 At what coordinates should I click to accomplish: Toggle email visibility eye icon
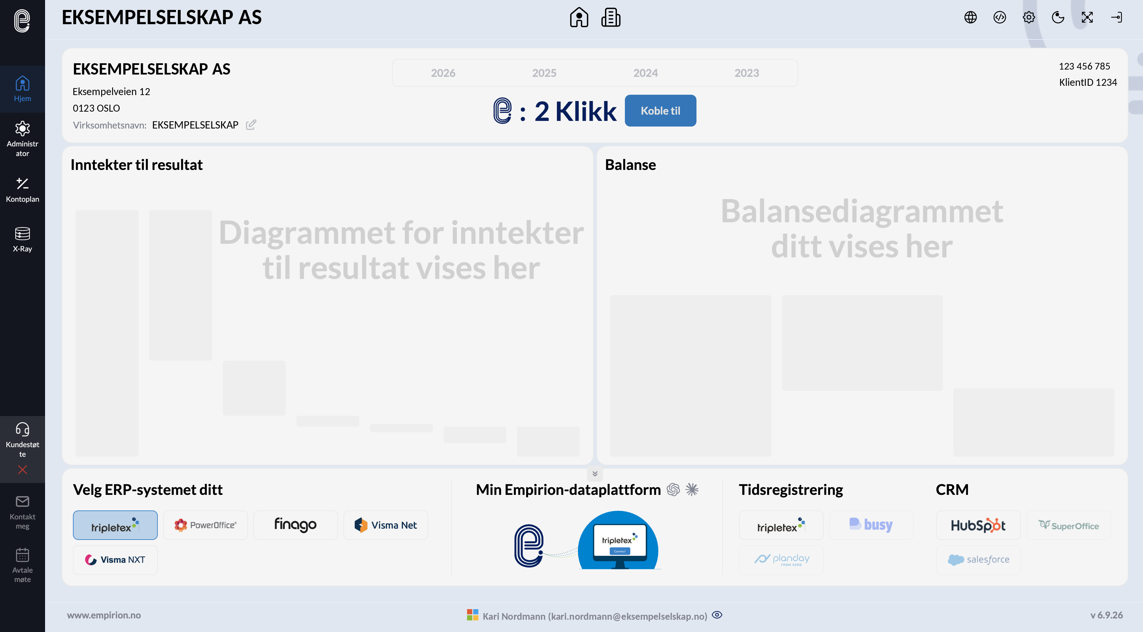(717, 615)
